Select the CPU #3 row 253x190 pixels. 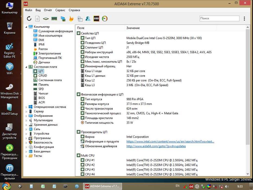point(161,169)
